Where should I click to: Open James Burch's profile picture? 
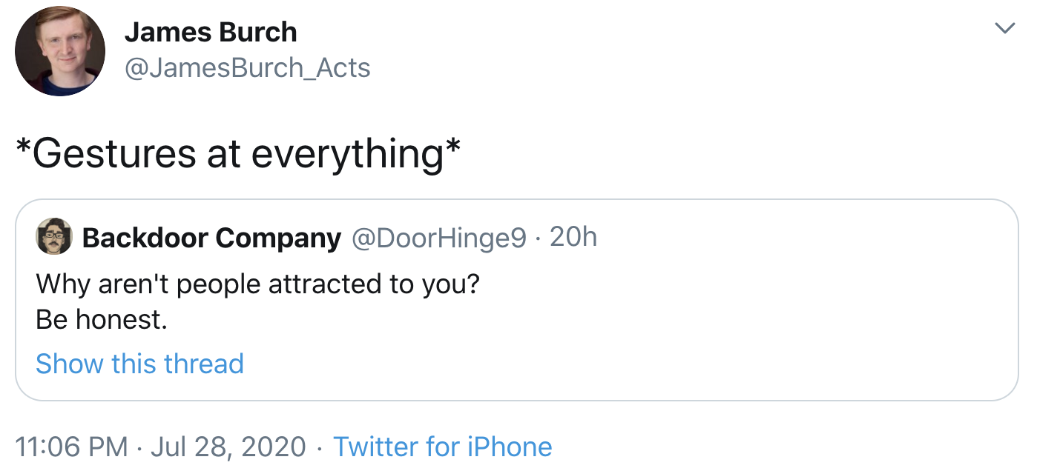(59, 51)
